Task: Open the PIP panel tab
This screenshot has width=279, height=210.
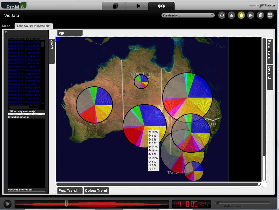Action: click(70, 33)
